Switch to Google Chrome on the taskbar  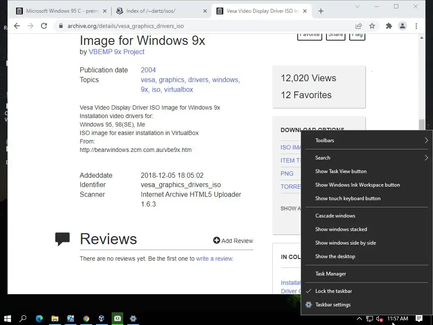point(86,319)
